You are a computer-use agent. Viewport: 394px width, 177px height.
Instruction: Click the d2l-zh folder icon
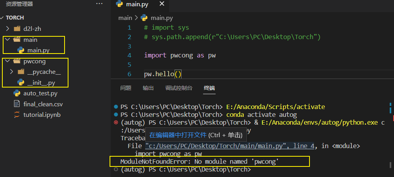click(17, 29)
